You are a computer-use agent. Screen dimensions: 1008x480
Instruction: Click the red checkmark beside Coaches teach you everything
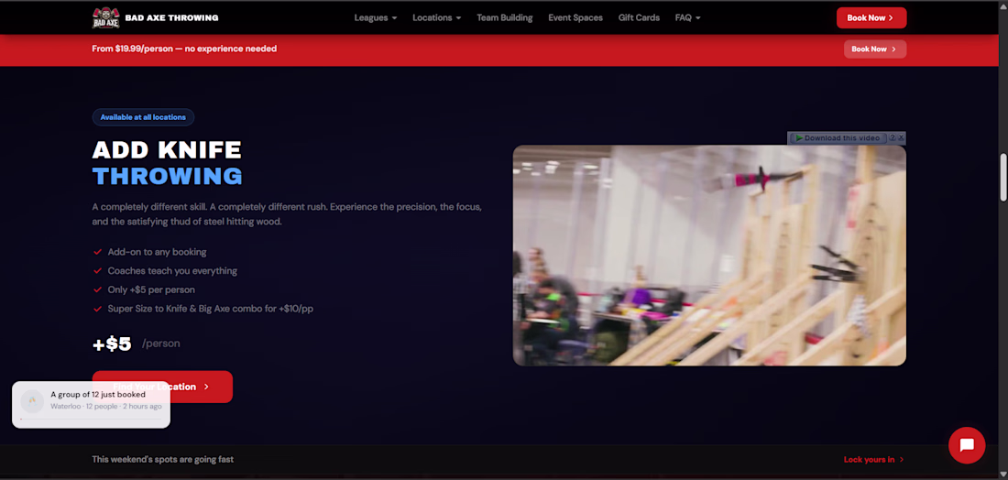tap(98, 270)
